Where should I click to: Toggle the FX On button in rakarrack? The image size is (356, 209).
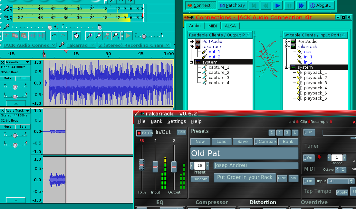(144, 133)
